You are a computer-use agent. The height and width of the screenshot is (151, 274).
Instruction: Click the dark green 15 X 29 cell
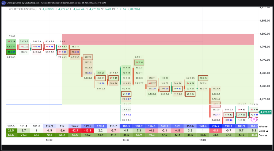pyautogui.click(x=11, y=51)
